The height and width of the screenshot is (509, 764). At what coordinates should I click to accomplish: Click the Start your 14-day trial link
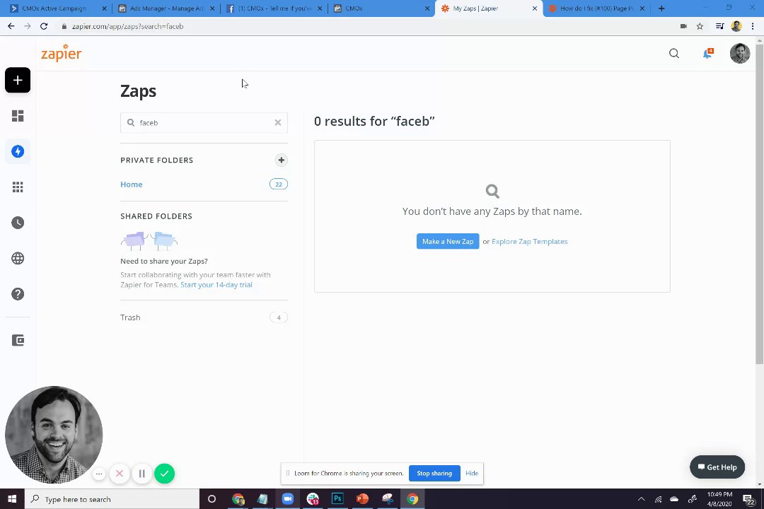coord(216,285)
